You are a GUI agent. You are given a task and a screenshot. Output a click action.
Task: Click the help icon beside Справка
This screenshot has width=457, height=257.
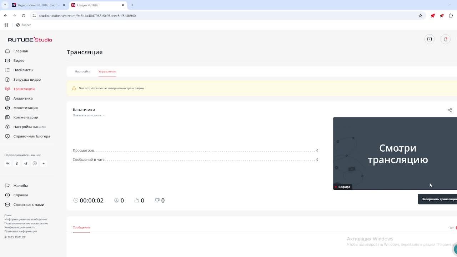(7, 195)
